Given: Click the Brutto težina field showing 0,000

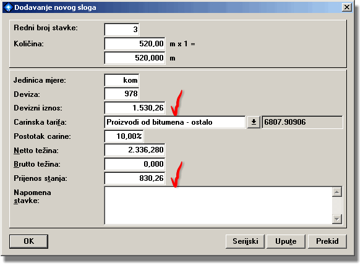Looking at the screenshot, I should pos(135,164).
